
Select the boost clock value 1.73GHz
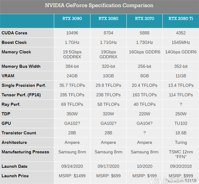(145, 42)
